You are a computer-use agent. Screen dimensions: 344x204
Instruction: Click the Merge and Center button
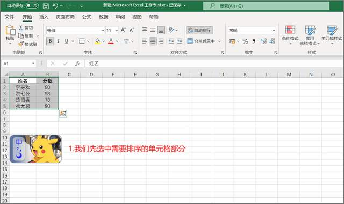tap(201, 41)
